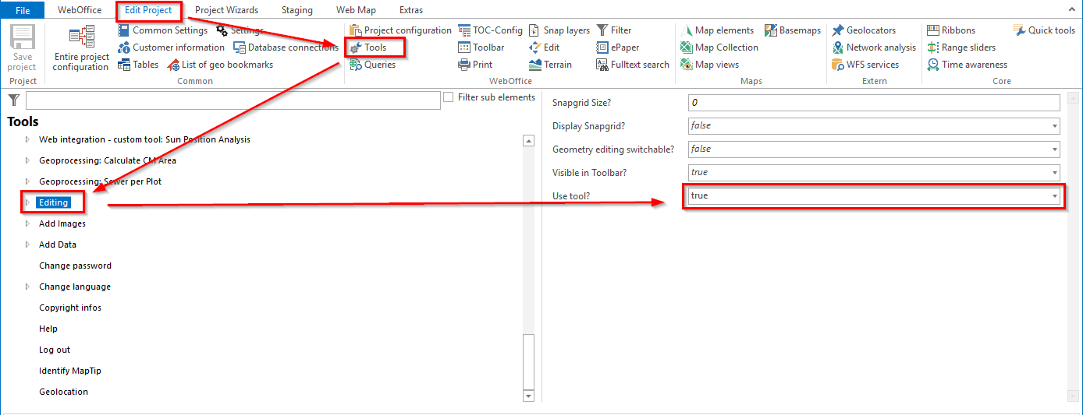This screenshot has width=1083, height=415.
Task: Click tools list scroll down arrow
Action: pos(528,396)
